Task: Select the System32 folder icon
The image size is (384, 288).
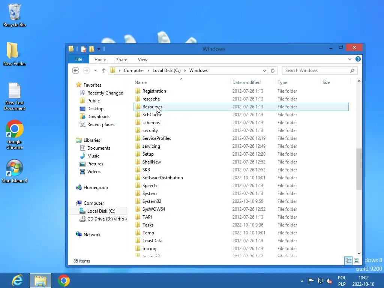Action: pyautogui.click(x=138, y=201)
